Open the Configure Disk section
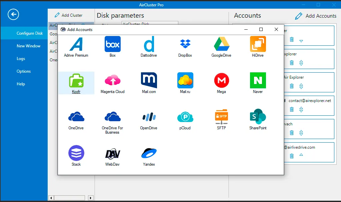Screen dimensions: 341x202 click(x=24, y=33)
